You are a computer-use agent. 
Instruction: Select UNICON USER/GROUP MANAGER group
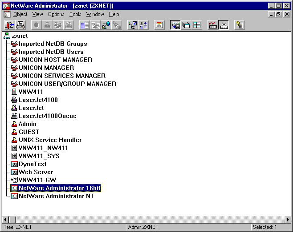click(x=63, y=84)
